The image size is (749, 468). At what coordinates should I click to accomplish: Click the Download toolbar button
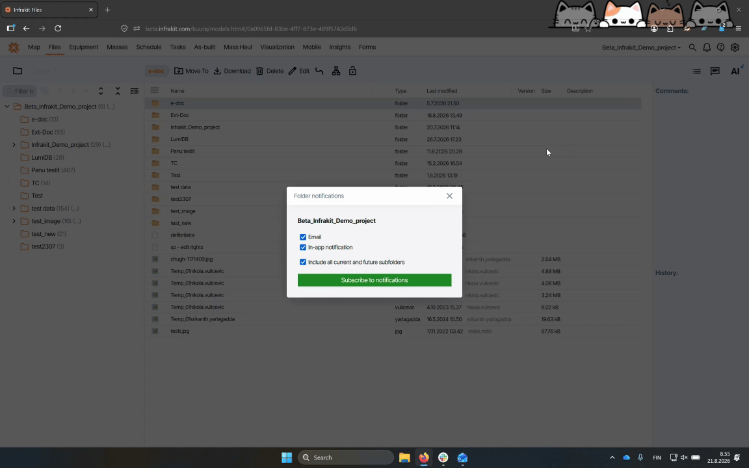(231, 71)
